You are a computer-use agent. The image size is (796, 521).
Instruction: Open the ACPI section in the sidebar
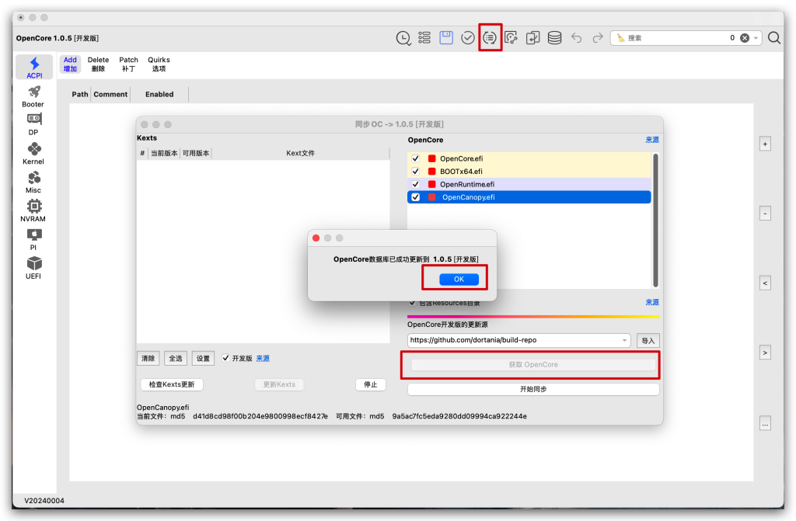(34, 68)
